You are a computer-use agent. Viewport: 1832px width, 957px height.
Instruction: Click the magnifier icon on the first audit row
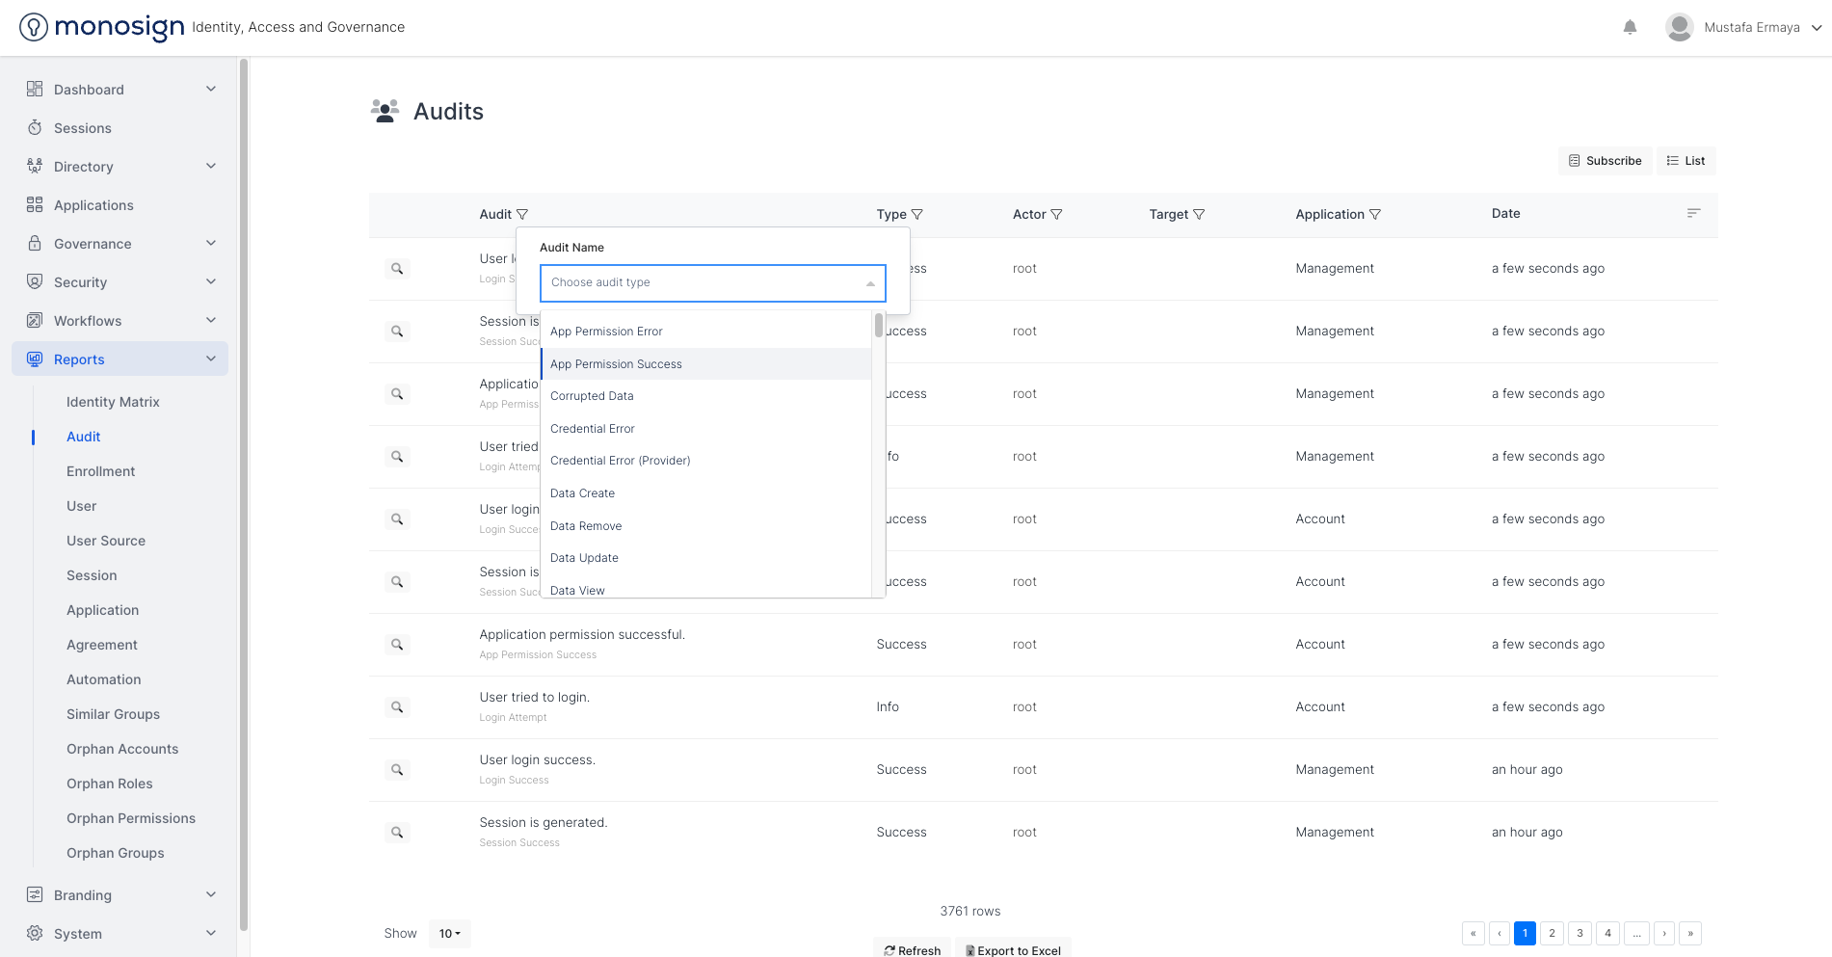coord(397,269)
